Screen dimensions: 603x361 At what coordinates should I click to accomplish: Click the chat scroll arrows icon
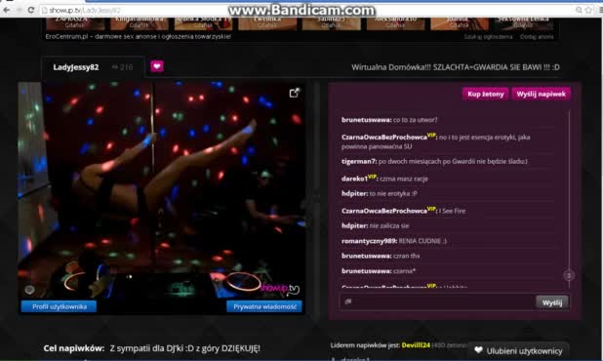click(x=569, y=275)
